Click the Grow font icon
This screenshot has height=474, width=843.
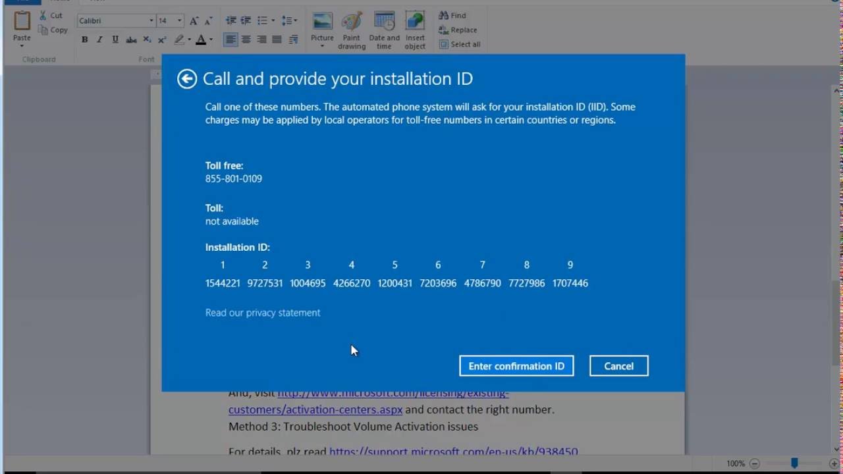194,21
